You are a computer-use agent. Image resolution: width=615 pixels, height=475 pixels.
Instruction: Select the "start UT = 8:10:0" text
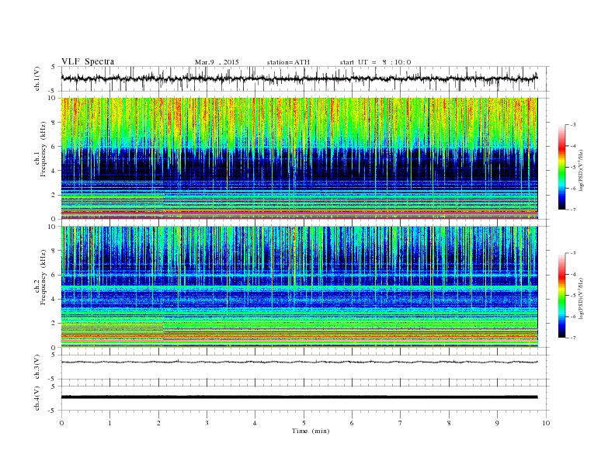[375, 62]
